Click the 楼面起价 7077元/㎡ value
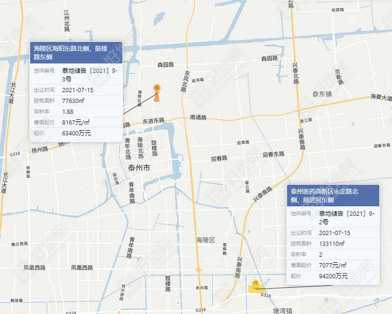 pyautogui.click(x=333, y=265)
